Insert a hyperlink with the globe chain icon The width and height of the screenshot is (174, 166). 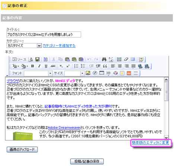click(140, 66)
